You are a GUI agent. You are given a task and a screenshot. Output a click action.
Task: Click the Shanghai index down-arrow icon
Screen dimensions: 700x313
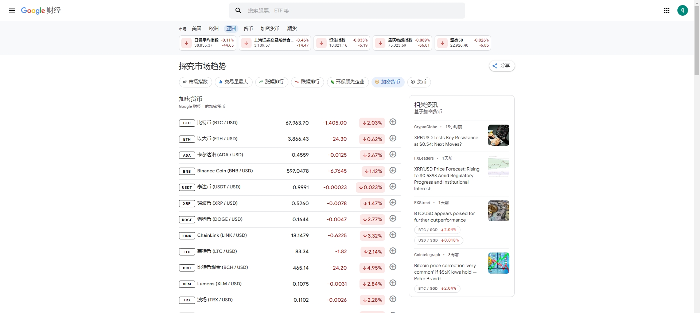pos(246,43)
